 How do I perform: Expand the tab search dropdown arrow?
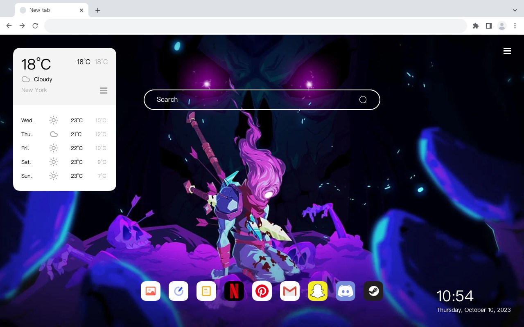tap(515, 10)
